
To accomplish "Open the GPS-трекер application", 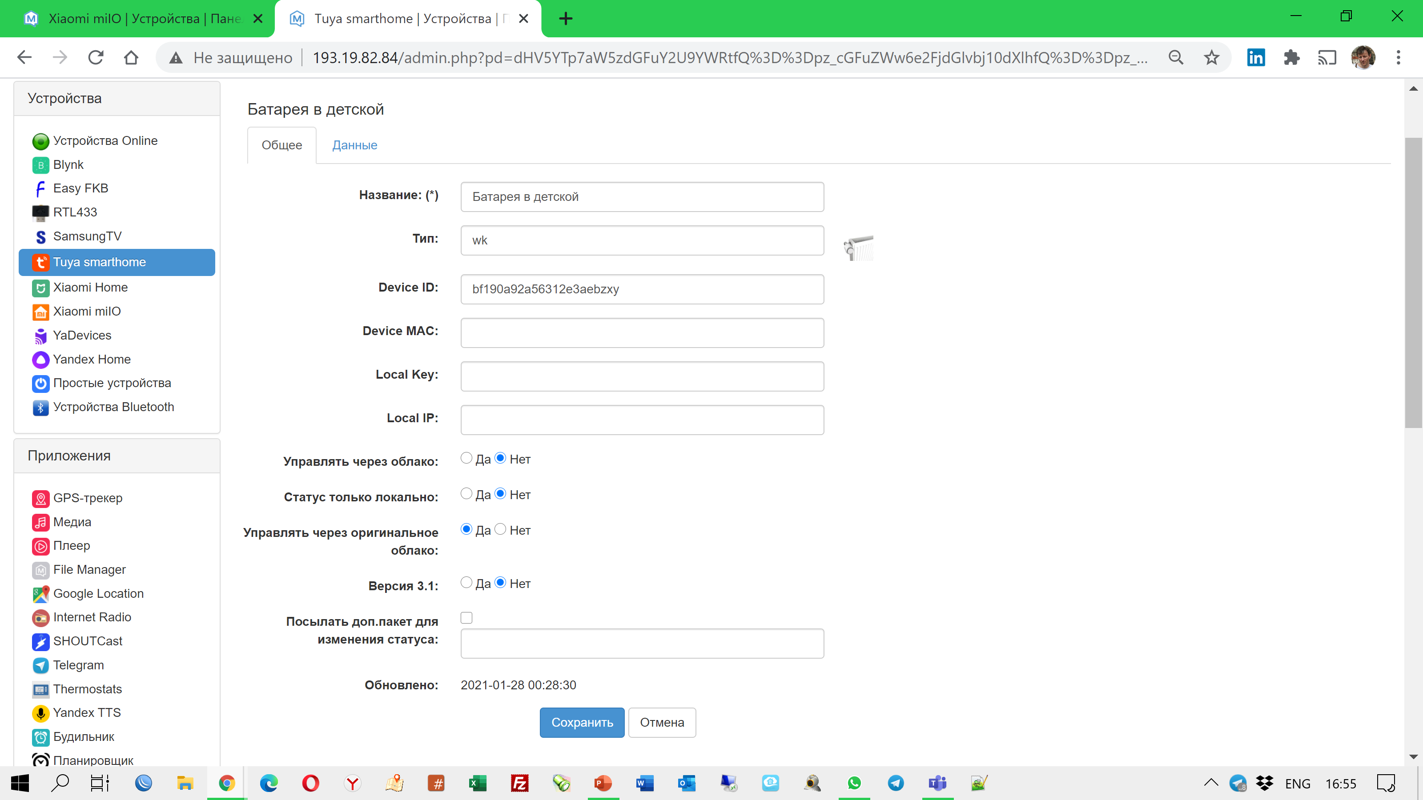I will (x=87, y=497).
